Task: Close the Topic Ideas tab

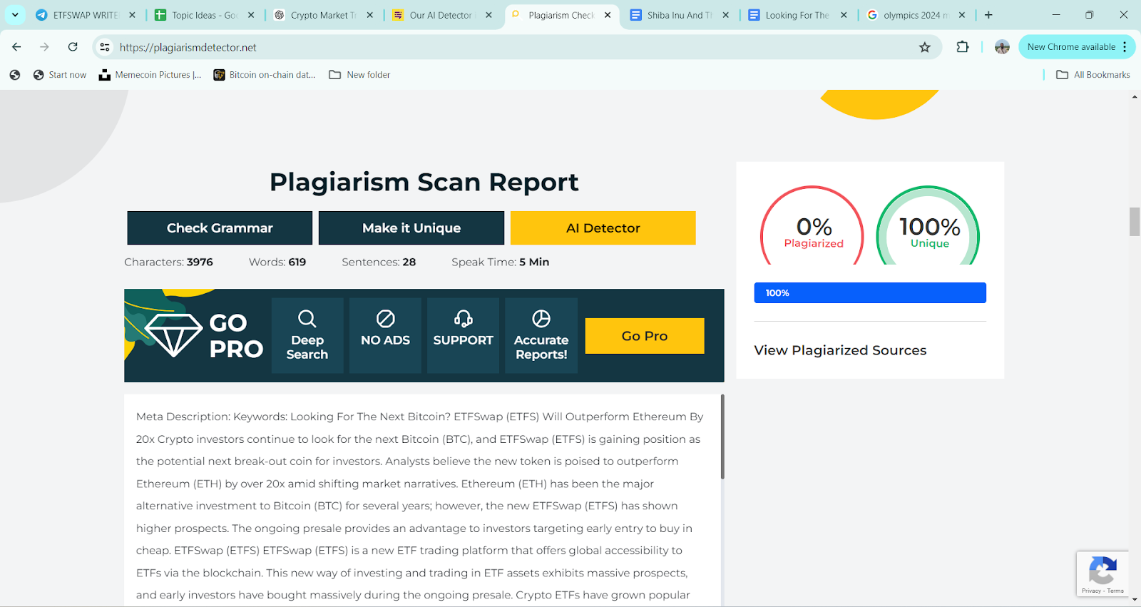Action: pos(251,15)
